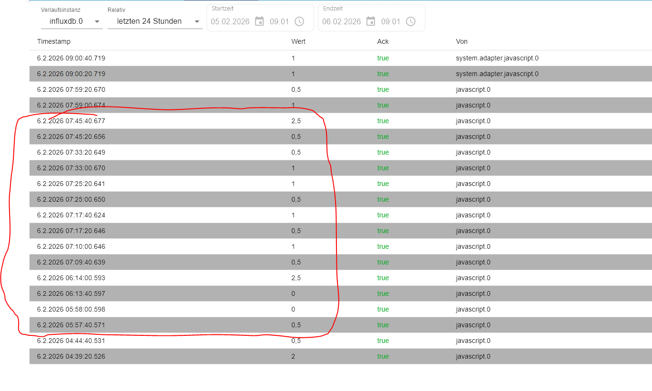The width and height of the screenshot is (652, 391).
Task: Click the Startzeit date field 05.02.2026
Action: pyautogui.click(x=230, y=21)
